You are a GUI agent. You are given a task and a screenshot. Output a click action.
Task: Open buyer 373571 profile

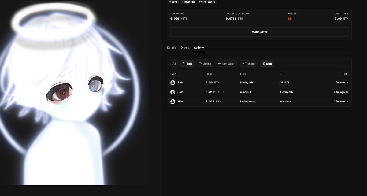coord(284,83)
